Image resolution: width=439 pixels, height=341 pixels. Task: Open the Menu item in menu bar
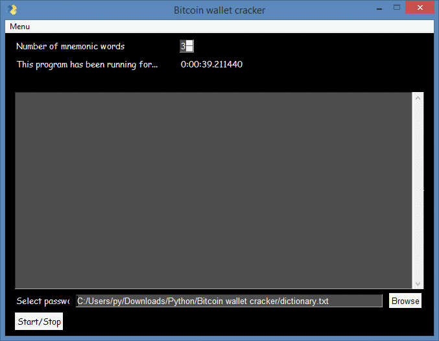(x=19, y=27)
